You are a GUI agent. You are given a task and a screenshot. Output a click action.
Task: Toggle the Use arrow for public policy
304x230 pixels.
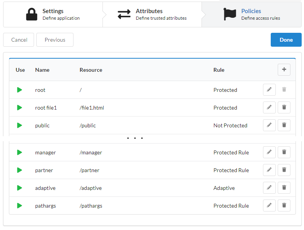tap(20, 125)
